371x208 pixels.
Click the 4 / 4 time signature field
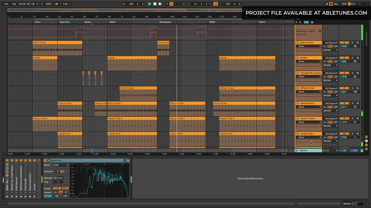click(39, 4)
